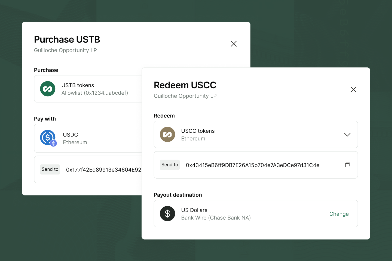
Task: Select the 0x43415eB6 redeem address text
Action: [x=252, y=165]
